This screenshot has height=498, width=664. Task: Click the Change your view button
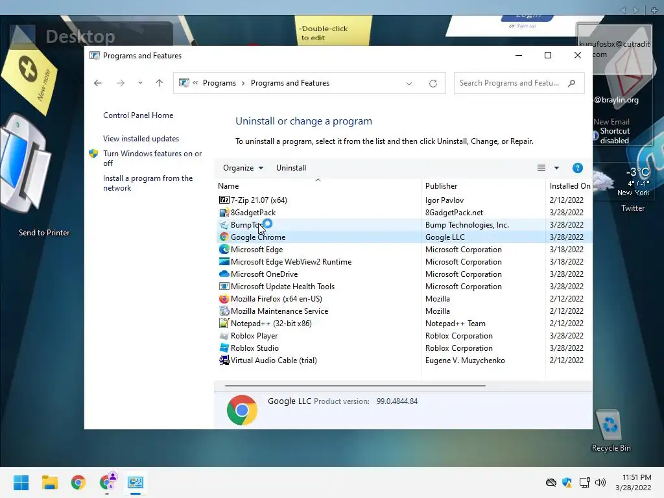pyautogui.click(x=541, y=168)
